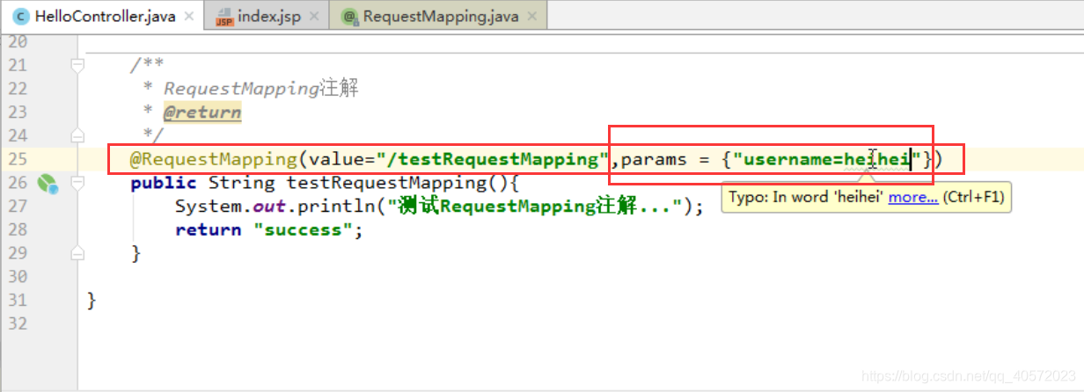Click the Spring bean gutter icon on line 26

[47, 183]
